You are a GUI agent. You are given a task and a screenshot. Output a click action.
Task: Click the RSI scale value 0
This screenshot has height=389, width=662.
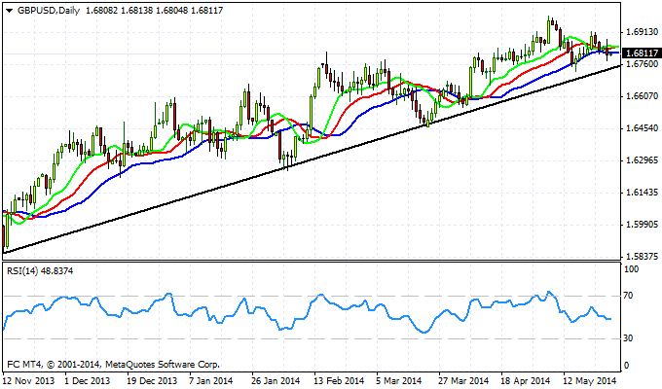627,366
